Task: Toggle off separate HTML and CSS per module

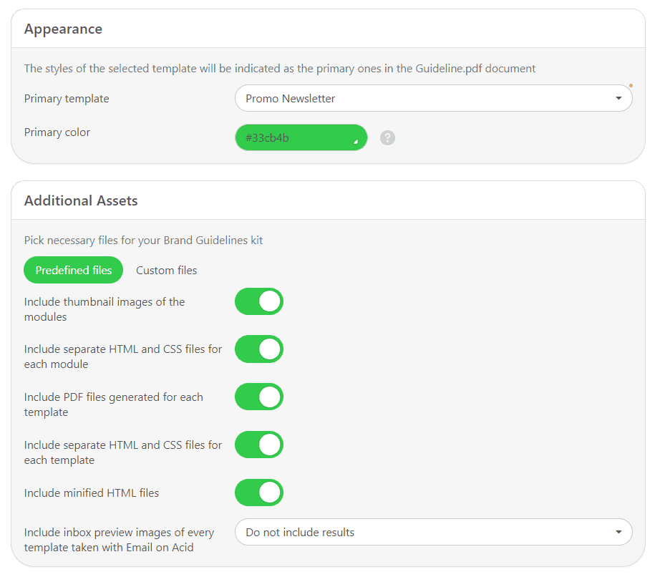Action: (x=259, y=349)
